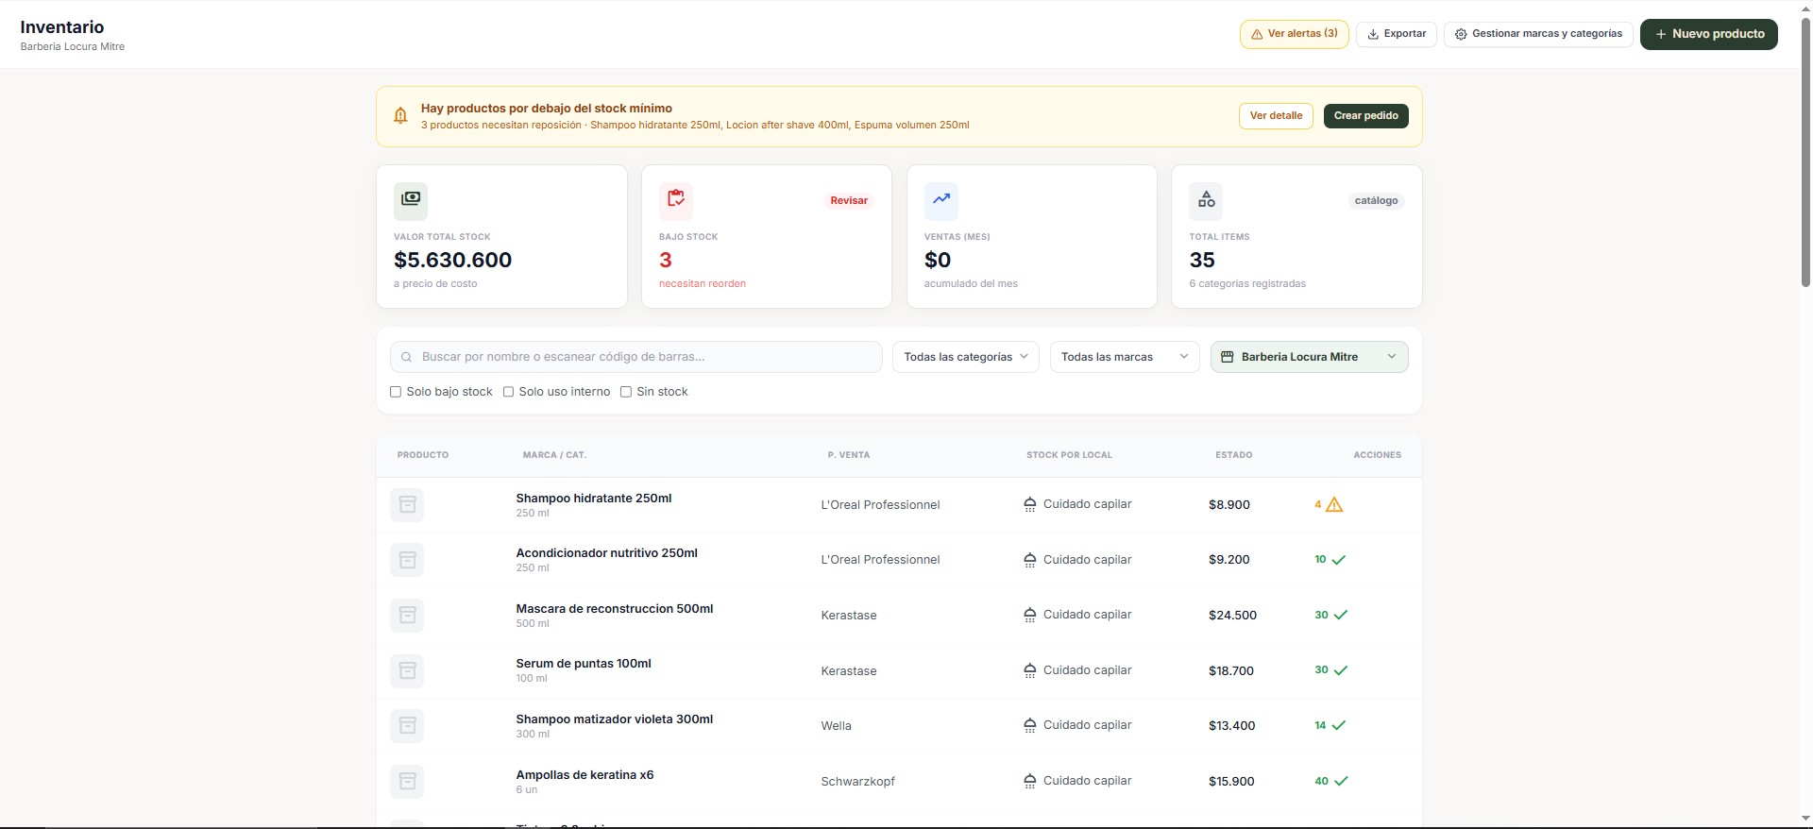Click the $18.700 price value
Screen dimensions: 1813x829
pyautogui.click(x=1231, y=671)
